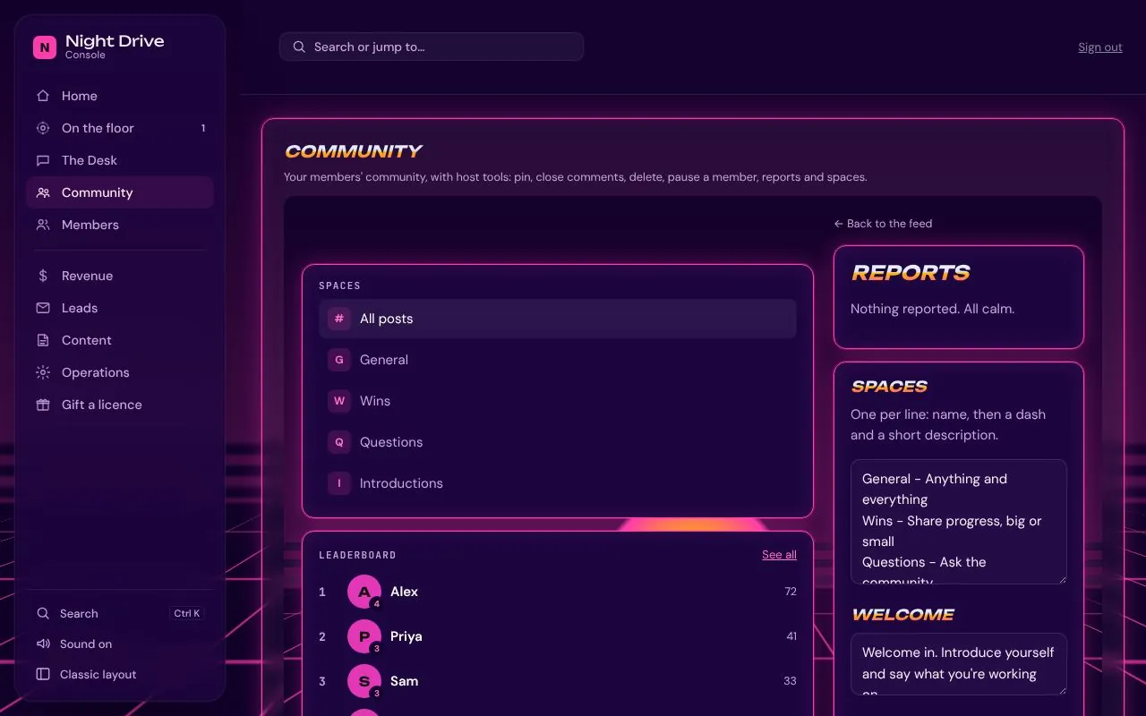This screenshot has width=1146, height=716.
Task: Focus the Search or jump to field
Action: tap(432, 47)
